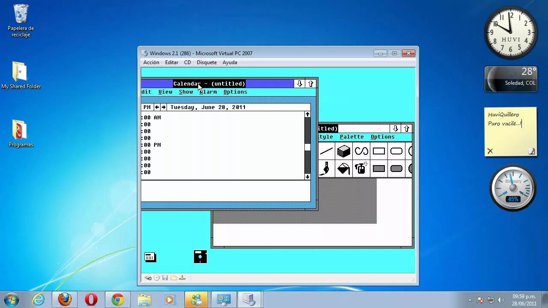Launch Firefox from the taskbar

(x=65, y=299)
